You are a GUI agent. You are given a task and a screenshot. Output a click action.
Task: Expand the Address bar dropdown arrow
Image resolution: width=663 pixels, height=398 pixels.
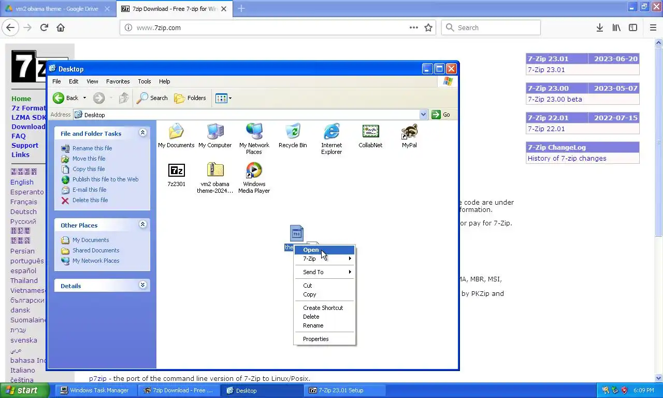pos(423,115)
